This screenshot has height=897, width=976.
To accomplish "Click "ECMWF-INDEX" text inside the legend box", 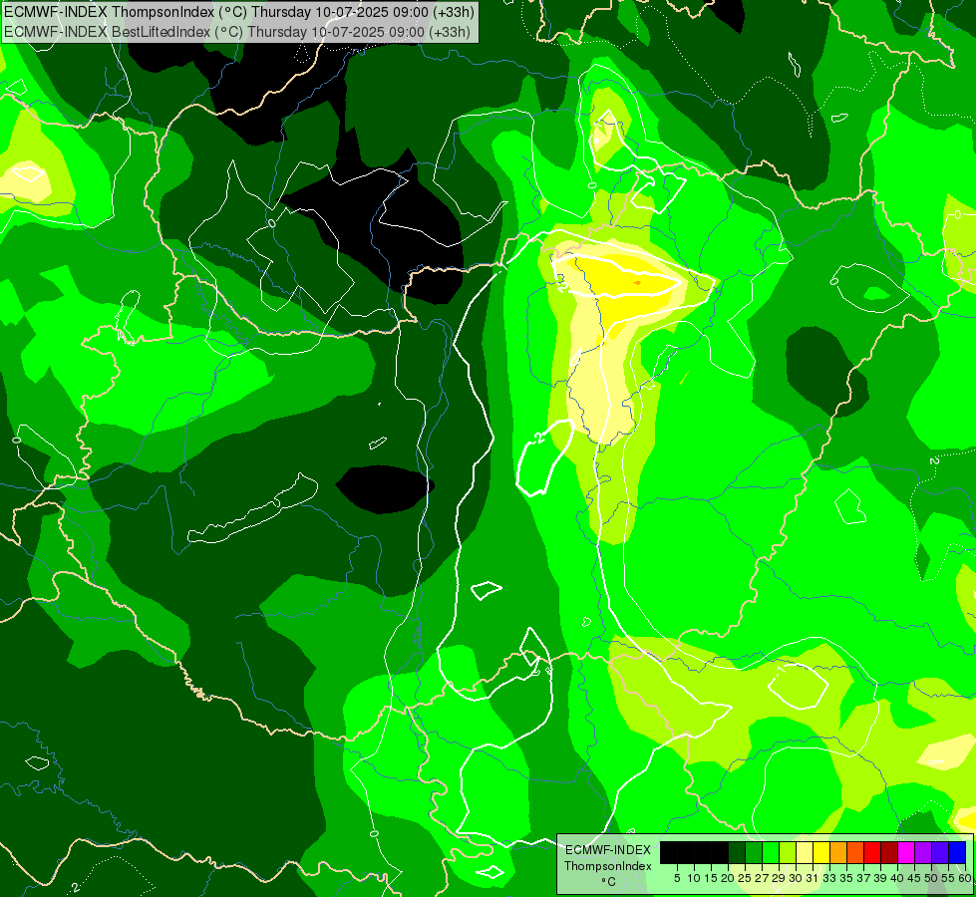I will (608, 850).
